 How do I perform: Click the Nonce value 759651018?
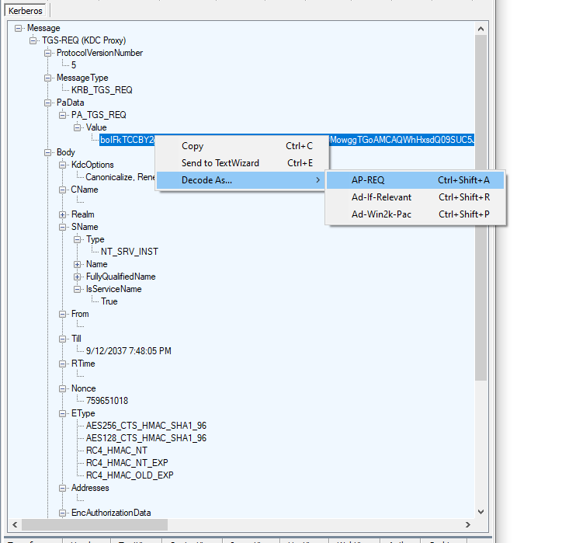point(107,401)
